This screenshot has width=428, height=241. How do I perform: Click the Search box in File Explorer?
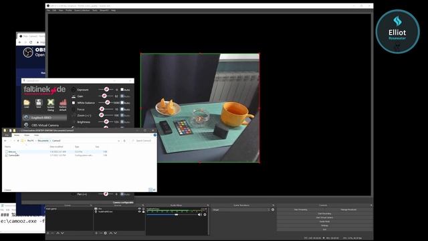(x=142, y=141)
